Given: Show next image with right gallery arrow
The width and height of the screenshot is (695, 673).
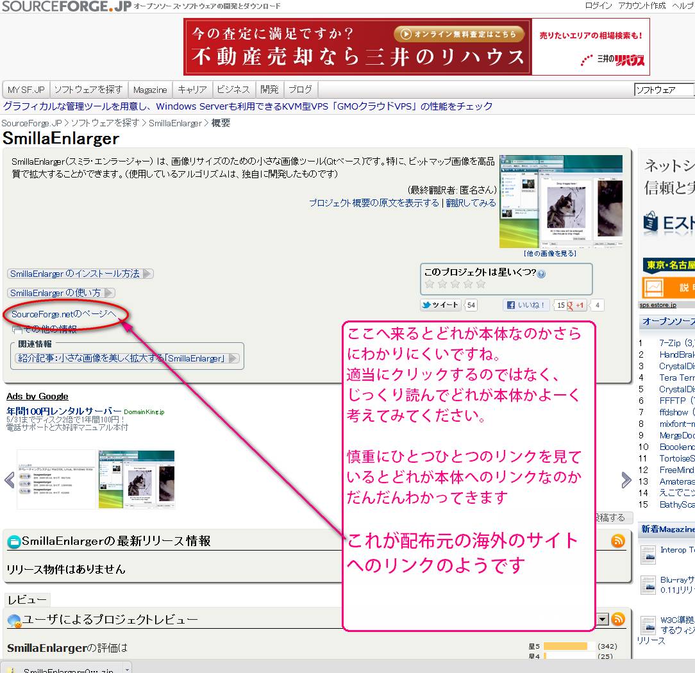Looking at the screenshot, I should 626,480.
